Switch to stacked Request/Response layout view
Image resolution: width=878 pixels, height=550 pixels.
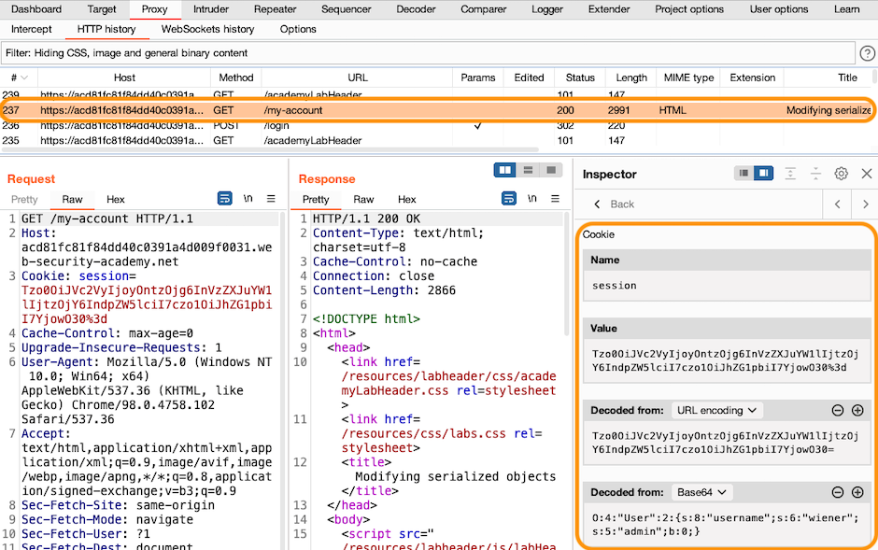point(527,169)
